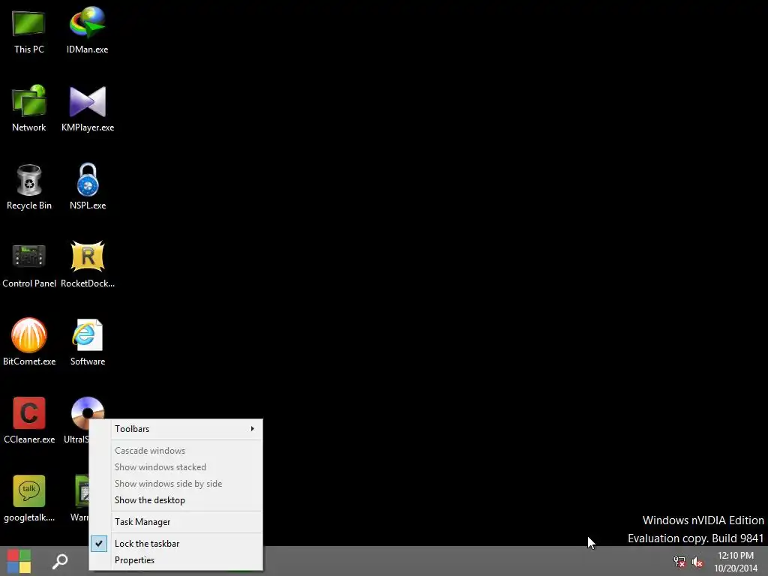Toggle the Lock the taskbar checkmark
Image resolution: width=768 pixels, height=576 pixels.
click(99, 543)
